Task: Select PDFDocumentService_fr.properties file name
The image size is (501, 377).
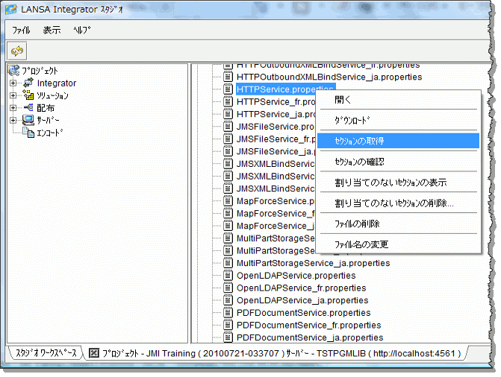Action: click(x=308, y=326)
